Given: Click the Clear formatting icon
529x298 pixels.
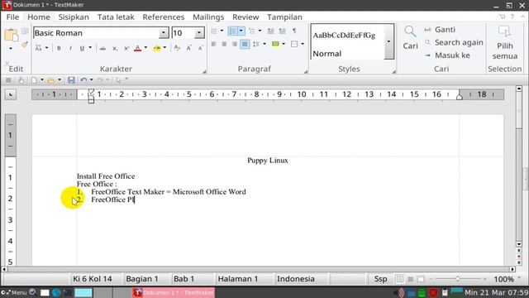Looking at the screenshot, I should (177, 48).
